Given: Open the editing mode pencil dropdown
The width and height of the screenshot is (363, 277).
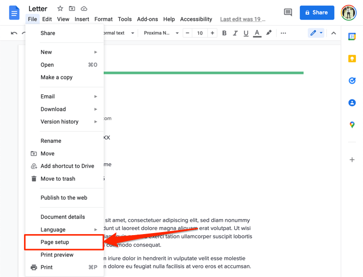Looking at the screenshot, I should point(316,33).
